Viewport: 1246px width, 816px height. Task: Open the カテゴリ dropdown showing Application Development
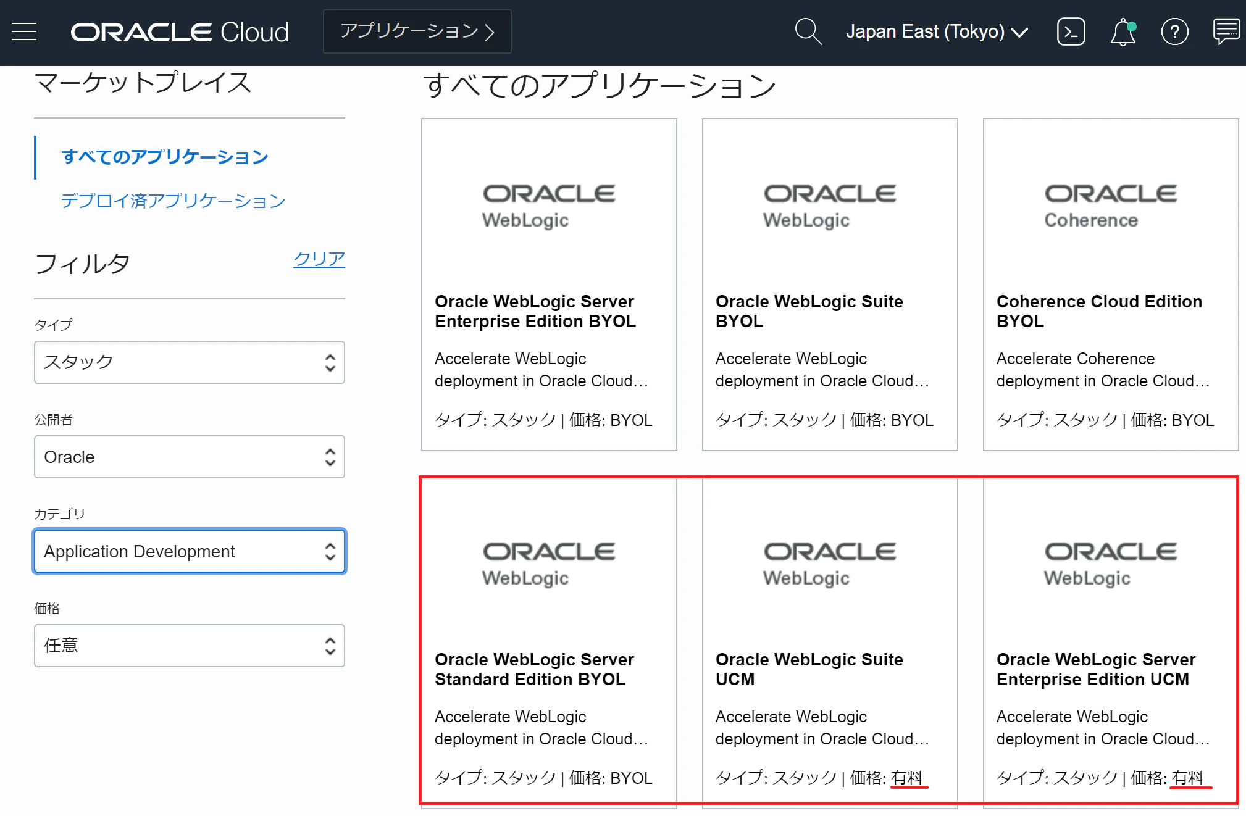click(x=190, y=551)
